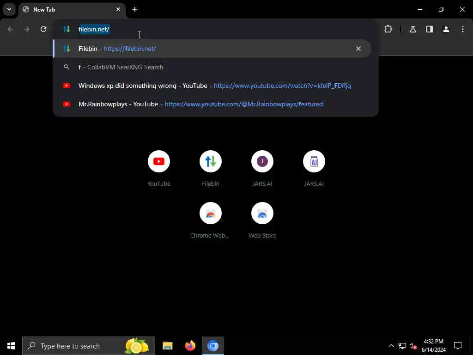Open Chrome Labs flask icon
Viewport: 473px width, 355px height.
(x=413, y=29)
